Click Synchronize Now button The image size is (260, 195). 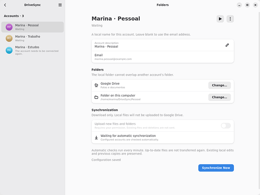coord(216,168)
